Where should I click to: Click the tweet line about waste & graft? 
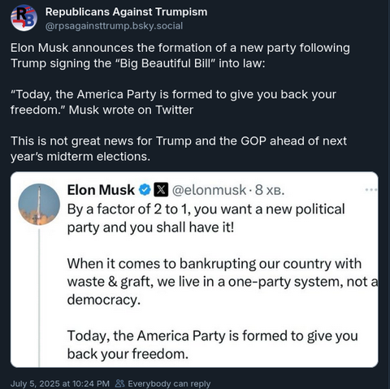[x=222, y=282]
